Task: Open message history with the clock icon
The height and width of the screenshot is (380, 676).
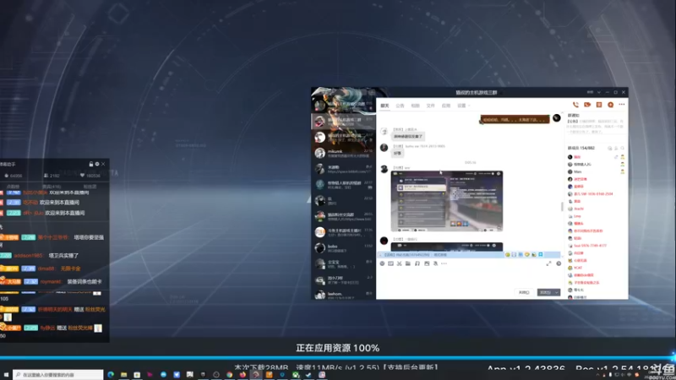Action: coord(559,263)
